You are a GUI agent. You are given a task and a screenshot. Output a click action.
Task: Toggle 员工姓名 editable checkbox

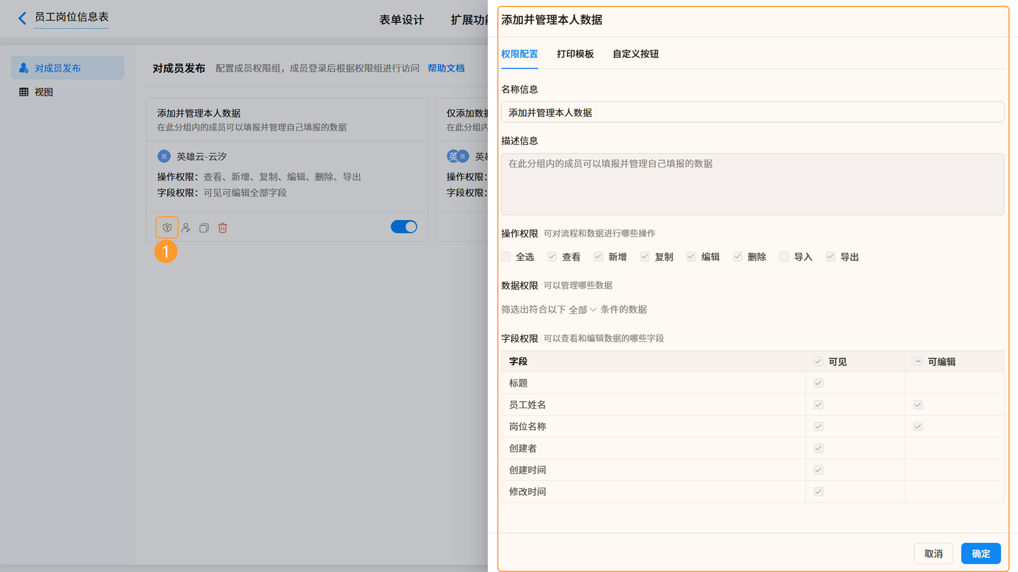[918, 405]
